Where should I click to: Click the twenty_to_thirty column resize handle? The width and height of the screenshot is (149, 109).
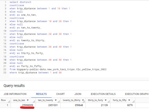pyautogui.click(x=84, y=102)
